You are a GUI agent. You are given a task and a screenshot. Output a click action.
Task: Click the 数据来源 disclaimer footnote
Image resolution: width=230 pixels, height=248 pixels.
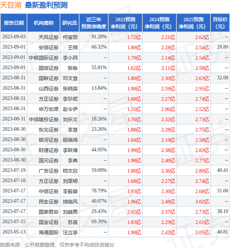(57, 245)
